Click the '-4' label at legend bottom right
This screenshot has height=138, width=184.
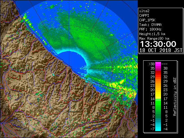click(x=165, y=129)
